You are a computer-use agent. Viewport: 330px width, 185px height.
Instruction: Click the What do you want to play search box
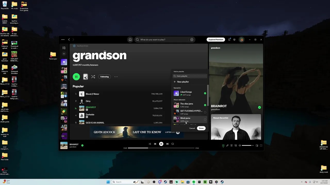click(x=161, y=40)
